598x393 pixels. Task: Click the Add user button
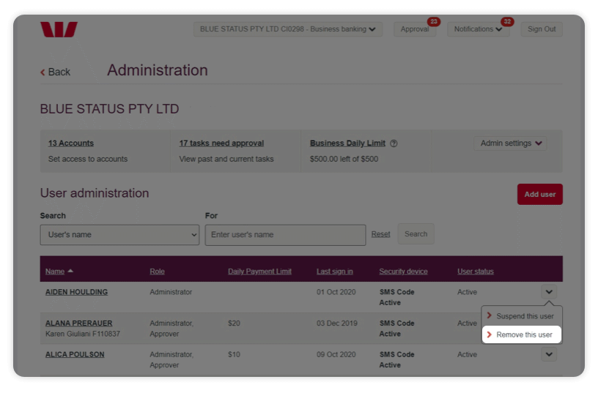pos(539,194)
